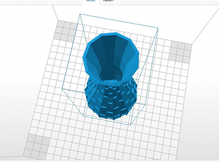Screen dimensions: 219x162
Task: Click gray corner pad at back-right of build plate
Action: (180, 52)
